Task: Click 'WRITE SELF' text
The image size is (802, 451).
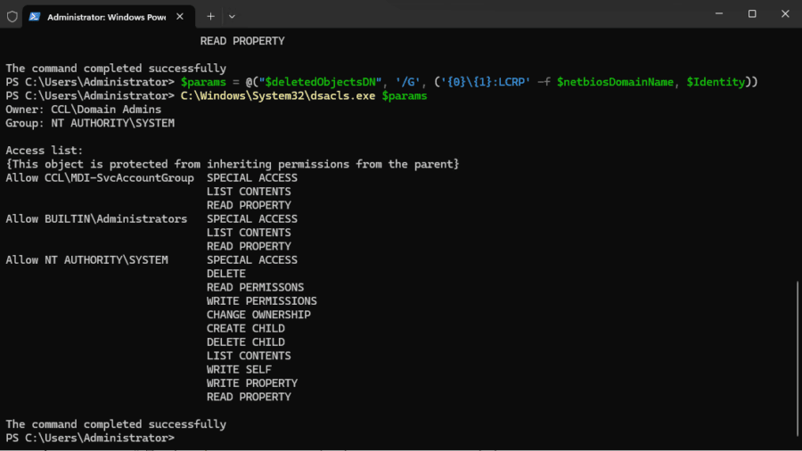Action: (x=240, y=369)
